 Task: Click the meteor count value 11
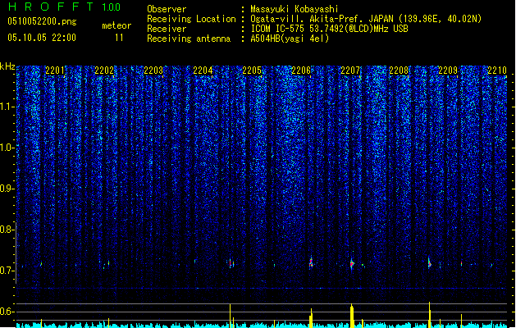119,38
